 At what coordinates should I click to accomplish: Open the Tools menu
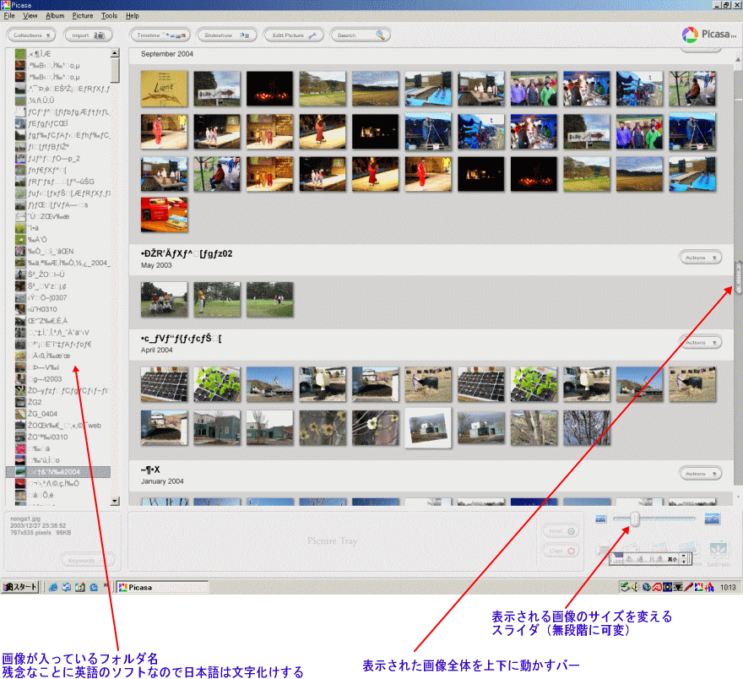pos(110,16)
